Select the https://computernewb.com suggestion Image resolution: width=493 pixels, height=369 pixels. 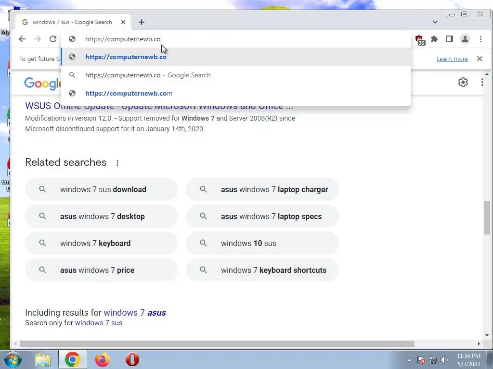click(236, 93)
